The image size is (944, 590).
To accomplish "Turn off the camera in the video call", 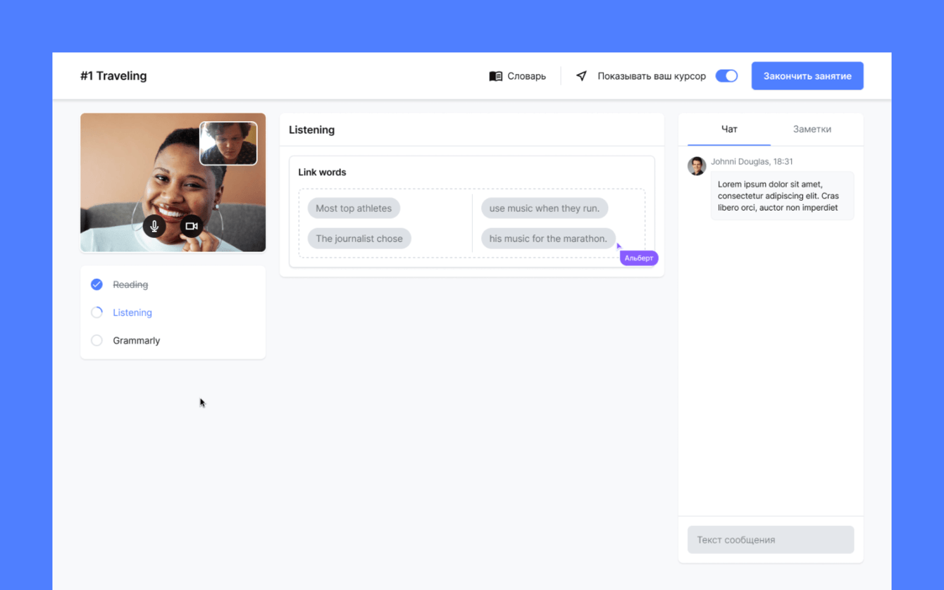I will click(191, 226).
